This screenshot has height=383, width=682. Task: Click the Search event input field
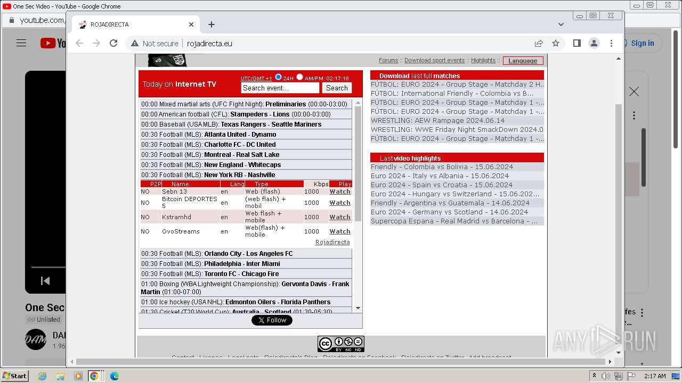280,88
